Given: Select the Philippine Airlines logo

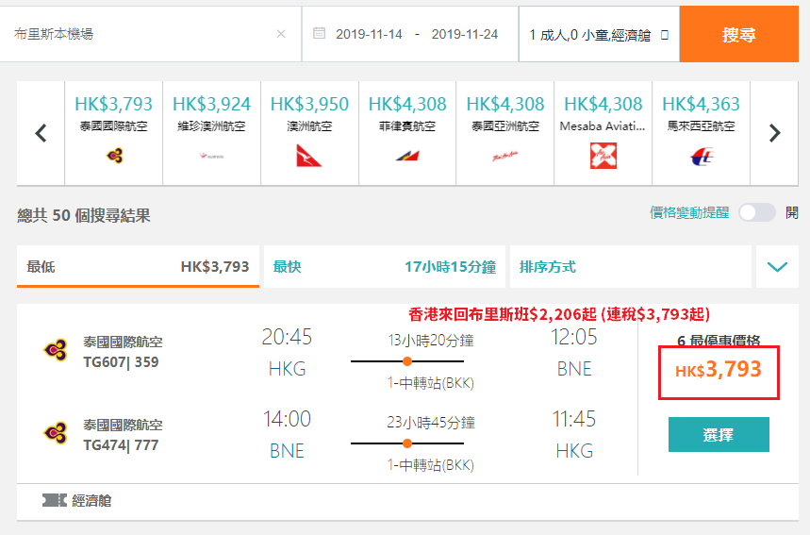Looking at the screenshot, I should point(407,156).
